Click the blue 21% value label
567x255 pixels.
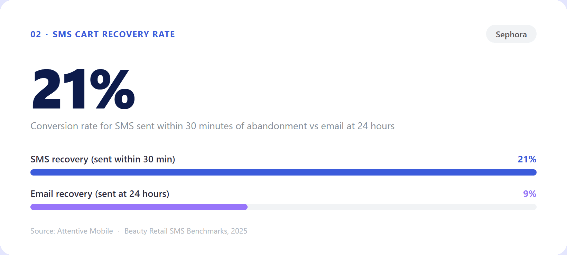(527, 159)
